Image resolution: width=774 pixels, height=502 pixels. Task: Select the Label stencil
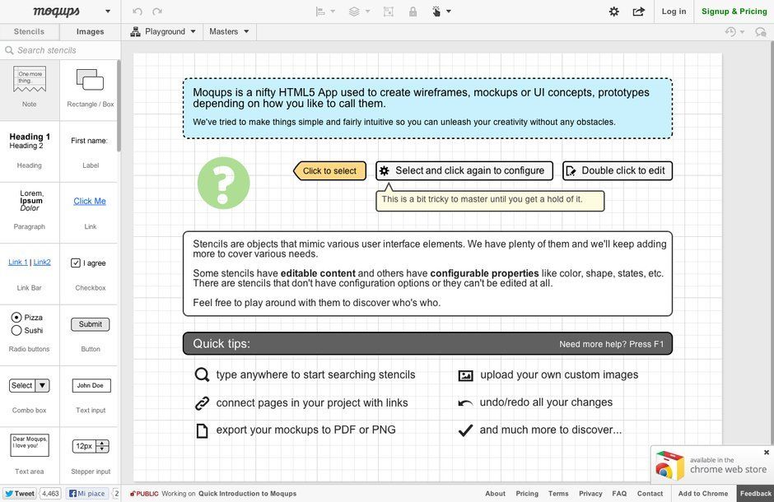point(90,150)
